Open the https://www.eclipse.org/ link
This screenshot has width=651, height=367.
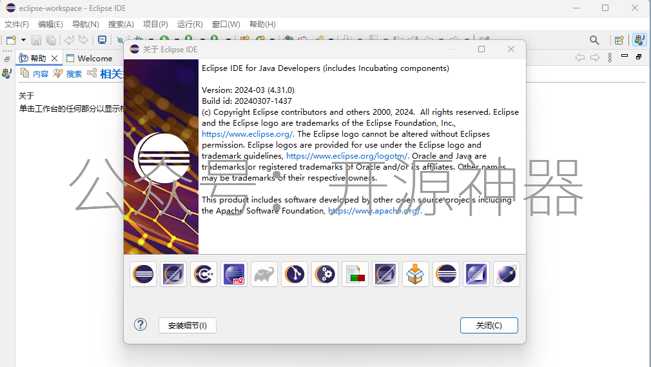pyautogui.click(x=248, y=134)
